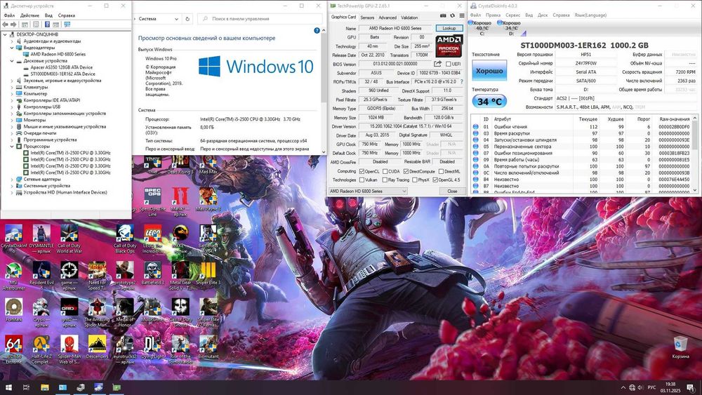The height and width of the screenshot is (395, 702).
Task: Switch to the Advanced tab in GPU-Z
Action: tap(388, 18)
